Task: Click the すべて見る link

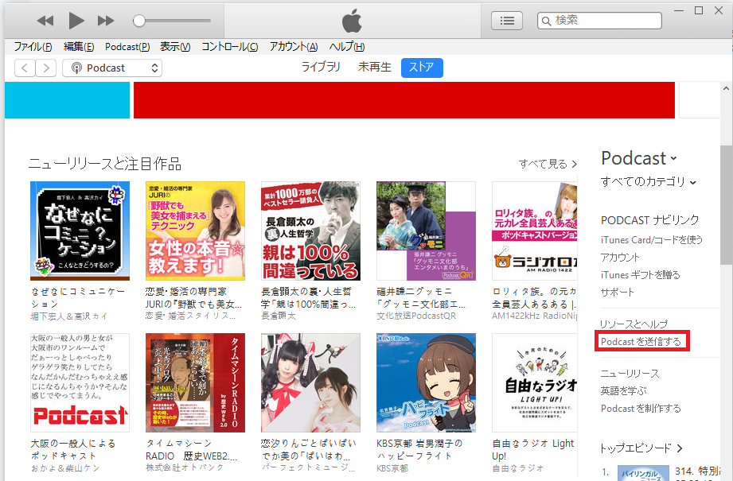Action: 548,164
